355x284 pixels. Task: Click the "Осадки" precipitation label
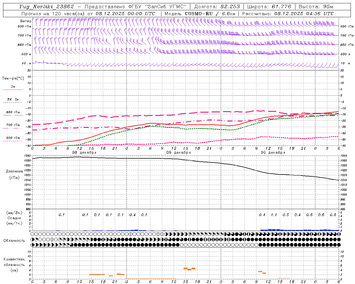pyautogui.click(x=14, y=218)
